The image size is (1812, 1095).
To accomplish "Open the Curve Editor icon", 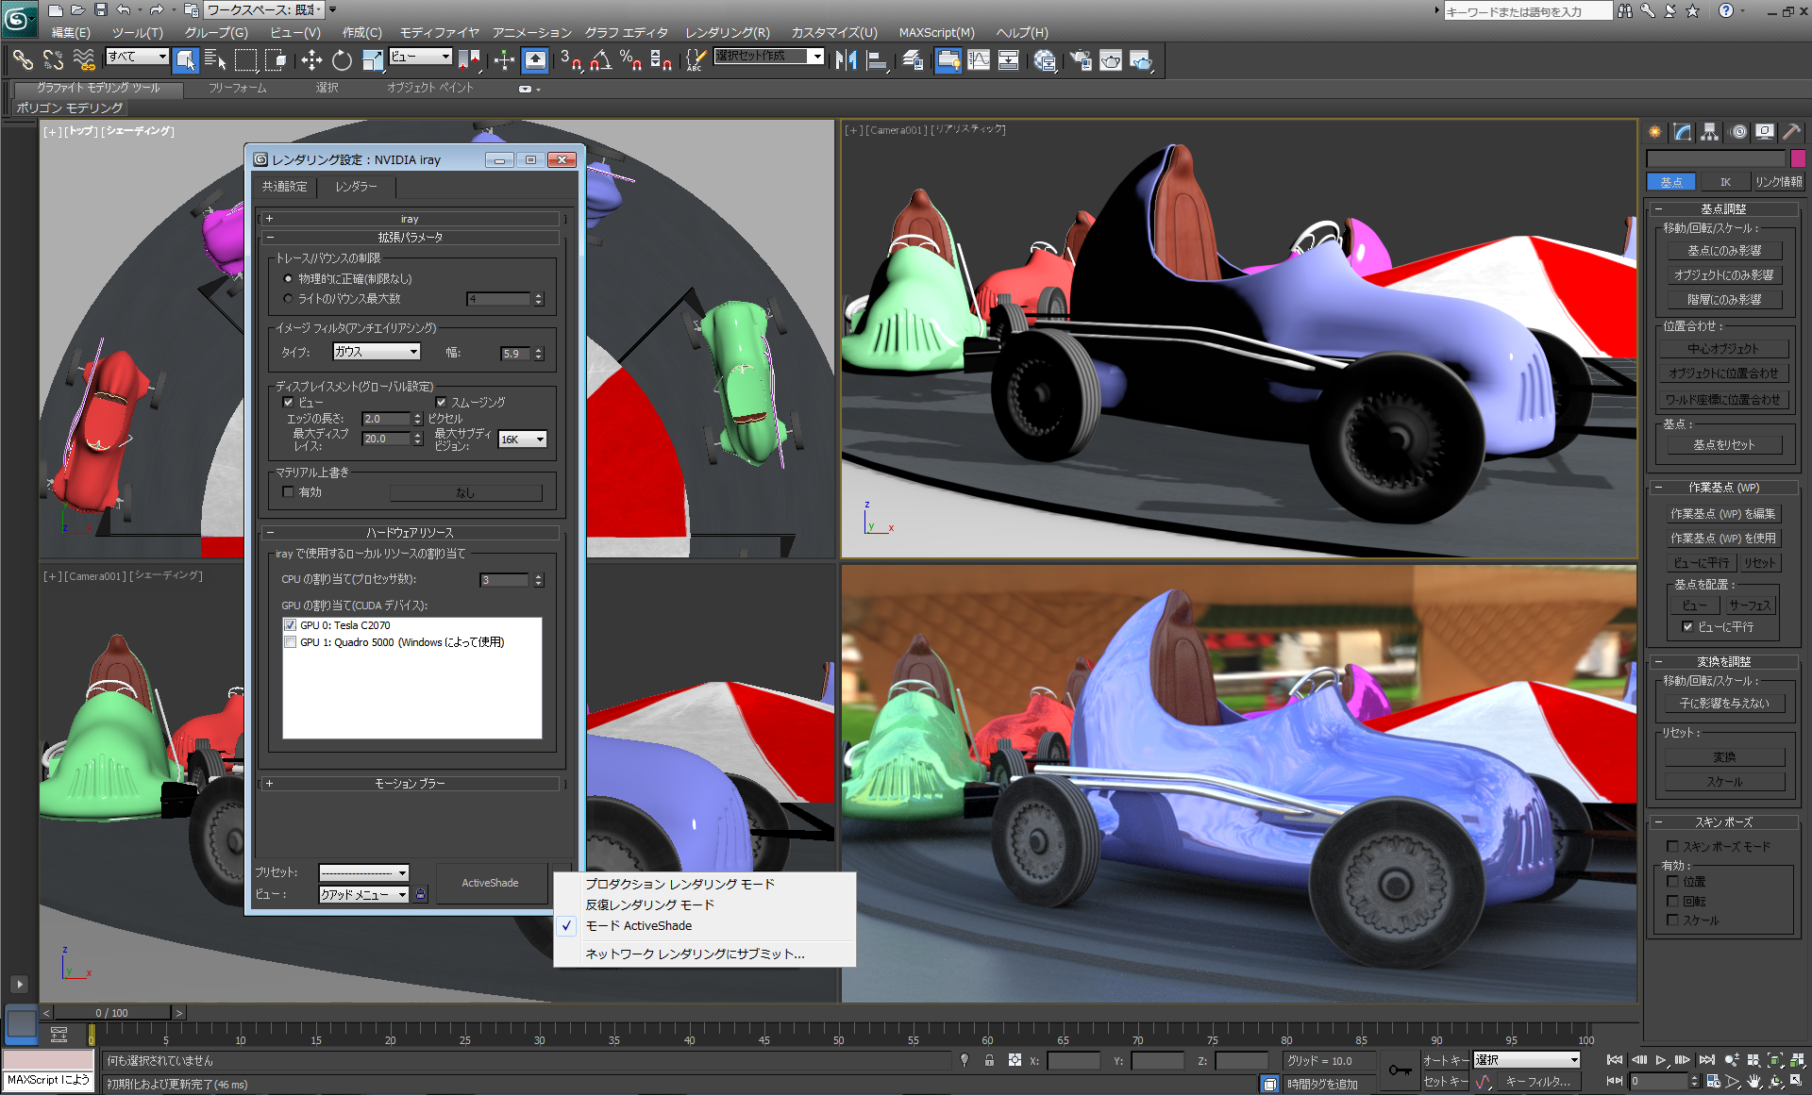I will point(979,60).
